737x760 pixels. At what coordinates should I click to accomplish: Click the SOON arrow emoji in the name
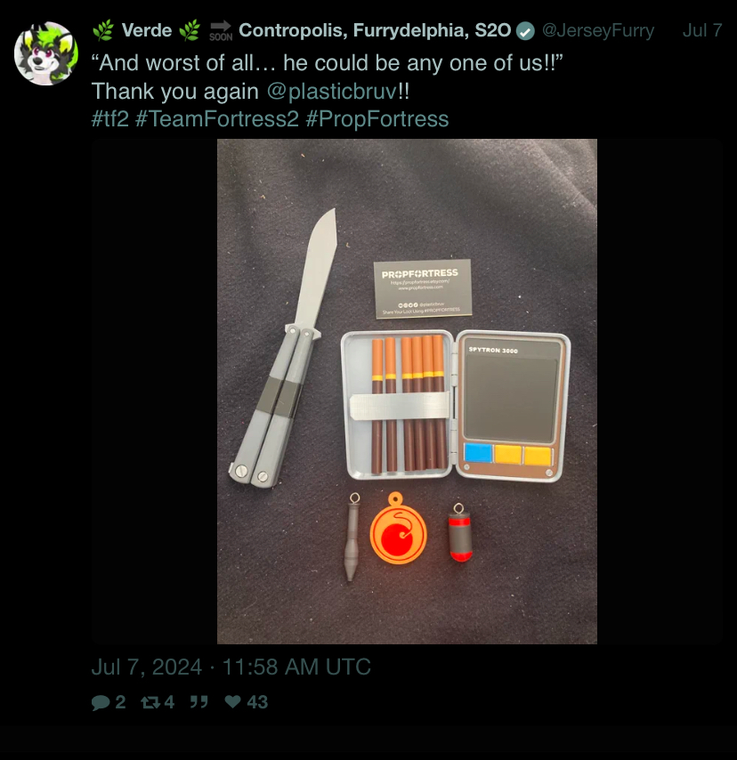coord(221,30)
